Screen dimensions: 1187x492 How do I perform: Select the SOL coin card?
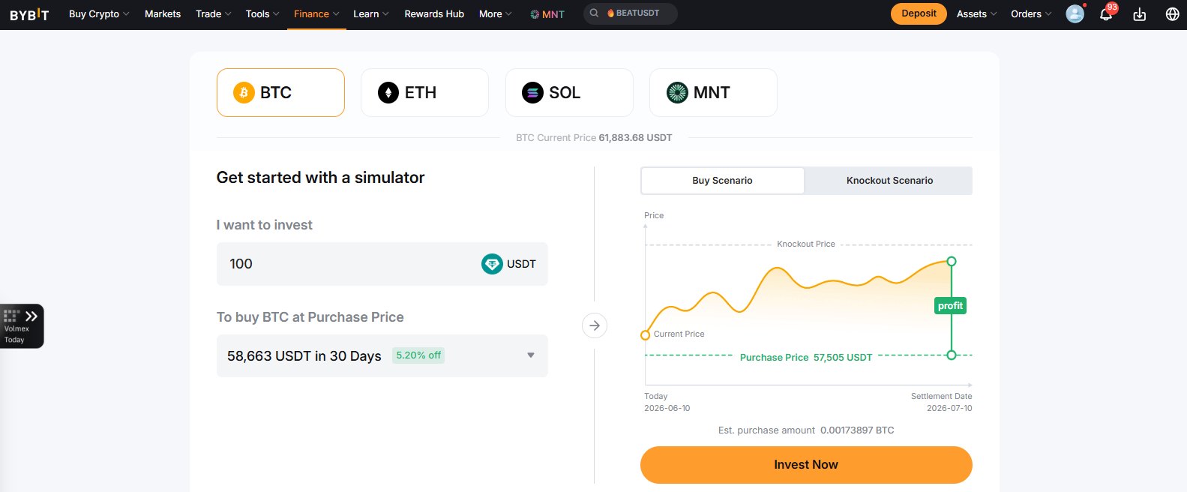(x=569, y=92)
